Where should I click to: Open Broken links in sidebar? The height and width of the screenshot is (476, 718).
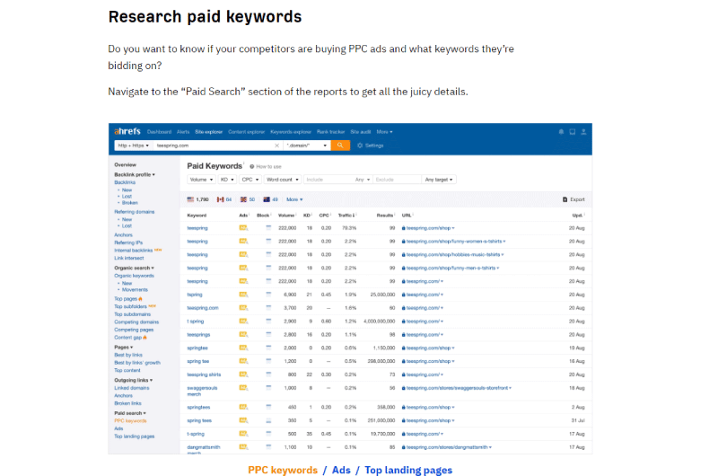click(127, 403)
